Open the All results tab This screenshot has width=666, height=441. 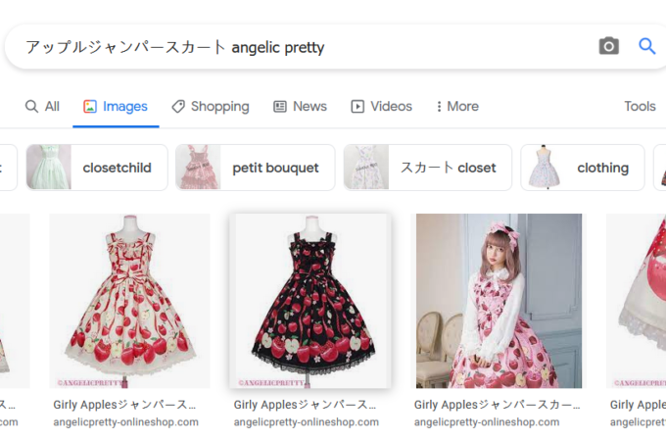click(x=42, y=106)
